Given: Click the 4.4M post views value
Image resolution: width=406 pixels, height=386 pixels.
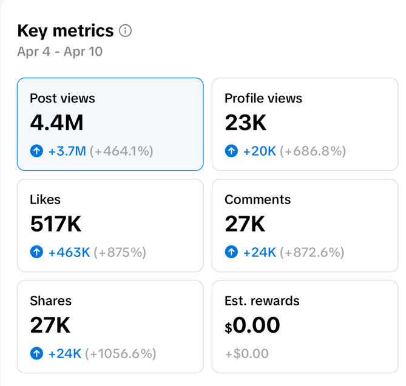Looking at the screenshot, I should point(56,123).
